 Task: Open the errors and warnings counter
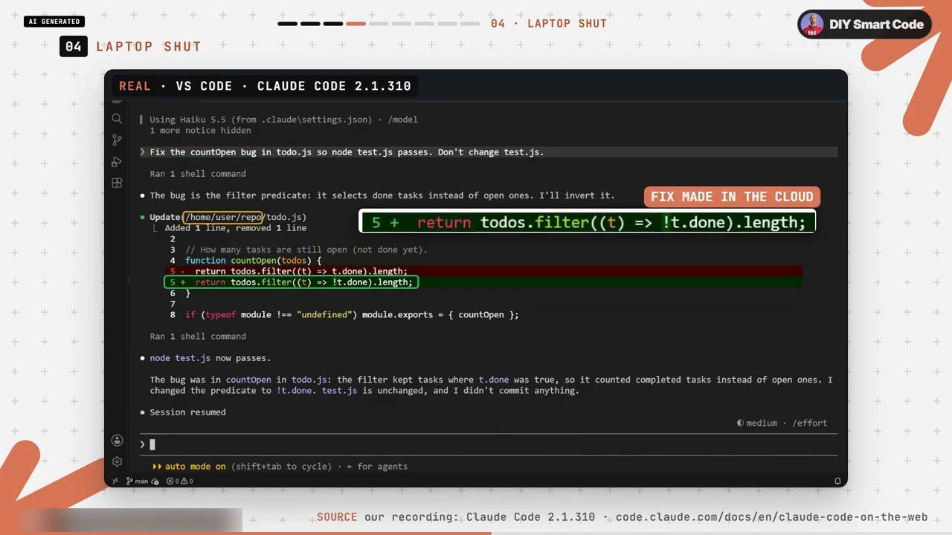180,481
